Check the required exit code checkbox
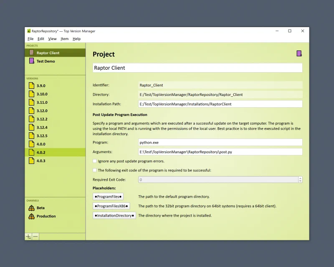334x267 pixels. coord(95,170)
